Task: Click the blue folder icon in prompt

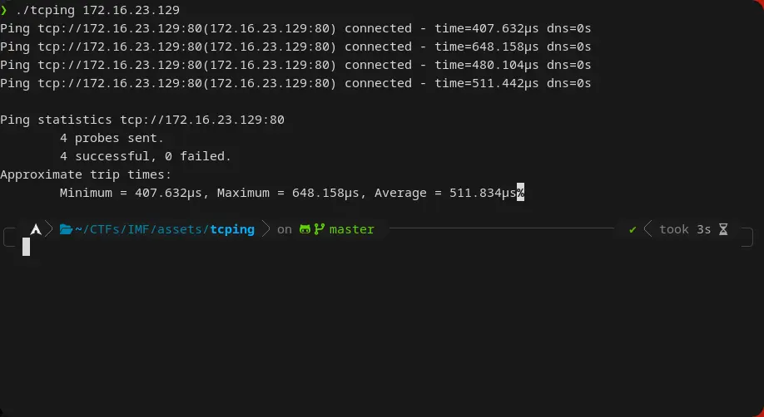Action: point(66,229)
